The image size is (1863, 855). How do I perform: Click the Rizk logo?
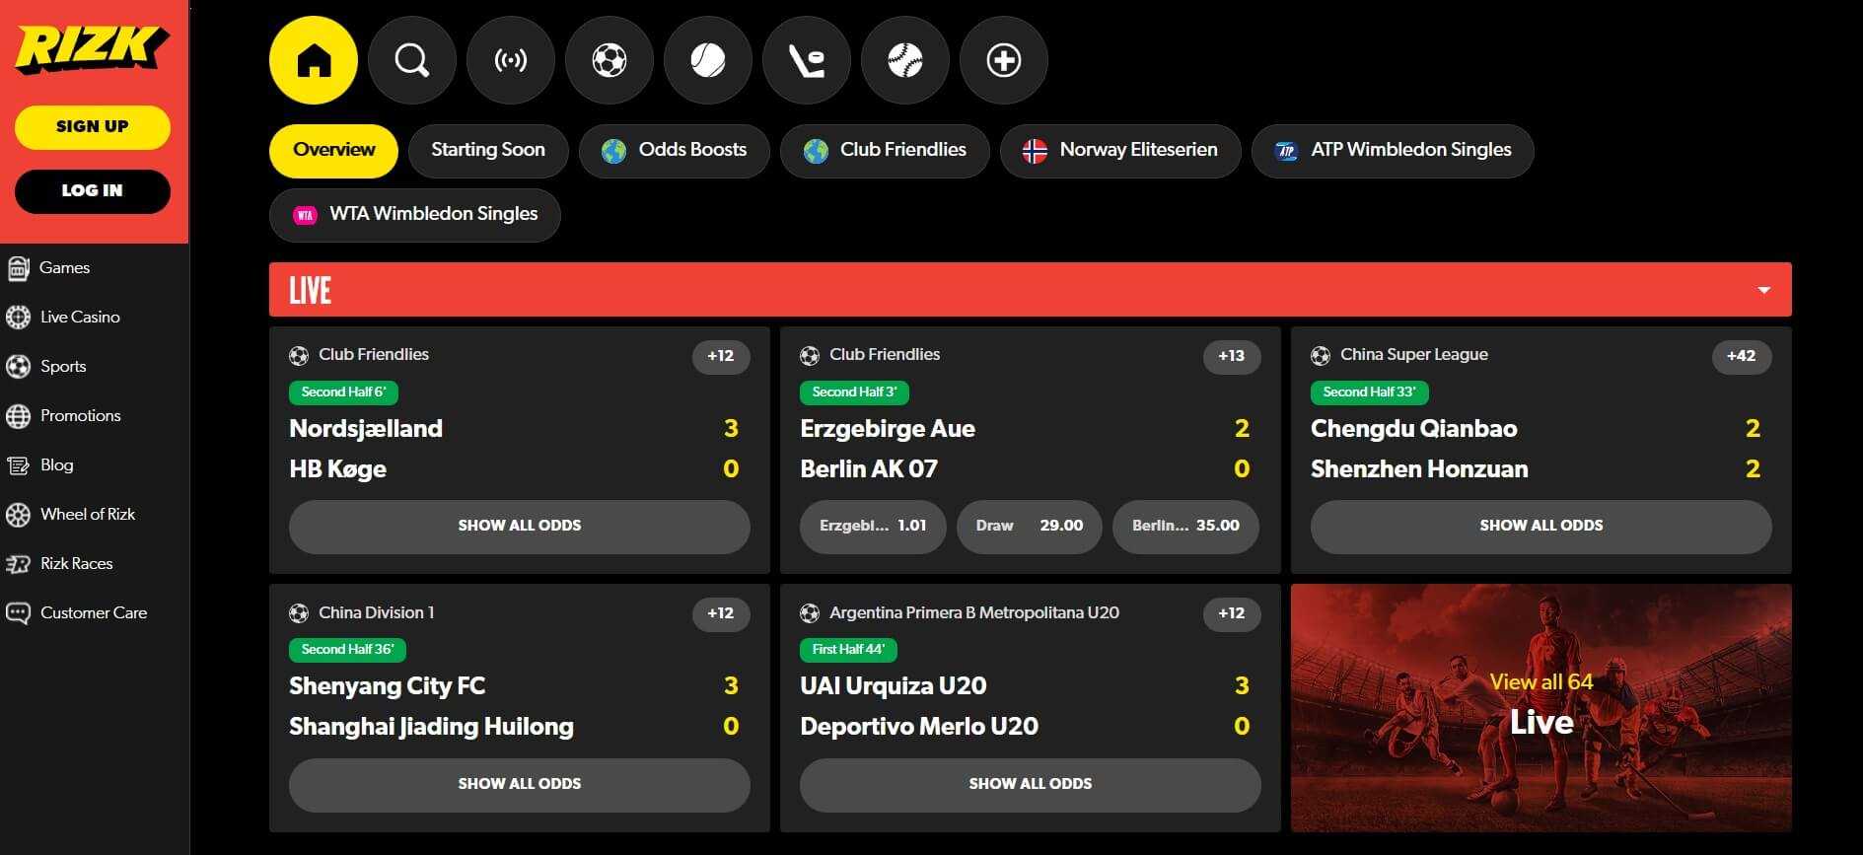click(x=92, y=49)
